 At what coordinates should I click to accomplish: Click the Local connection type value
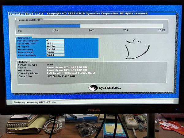tap(50, 64)
